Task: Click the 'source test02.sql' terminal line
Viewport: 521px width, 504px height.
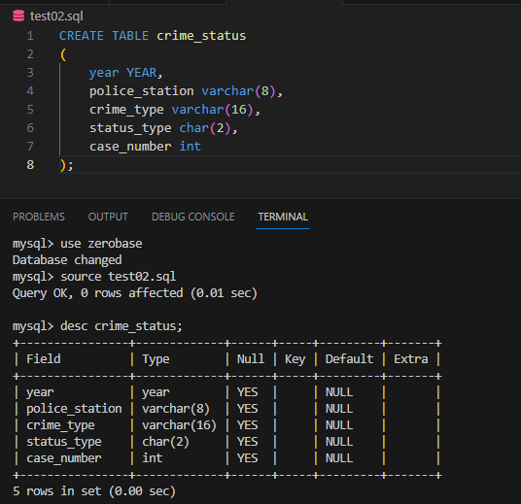Action: tap(118, 277)
